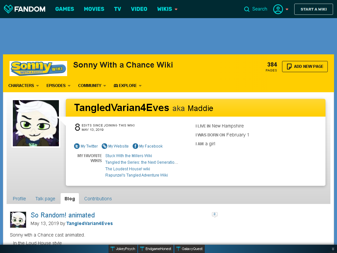Viewport: 337px width, 253px height.
Task: Open GalaxyQuest in the bottom bar
Action: (189, 249)
